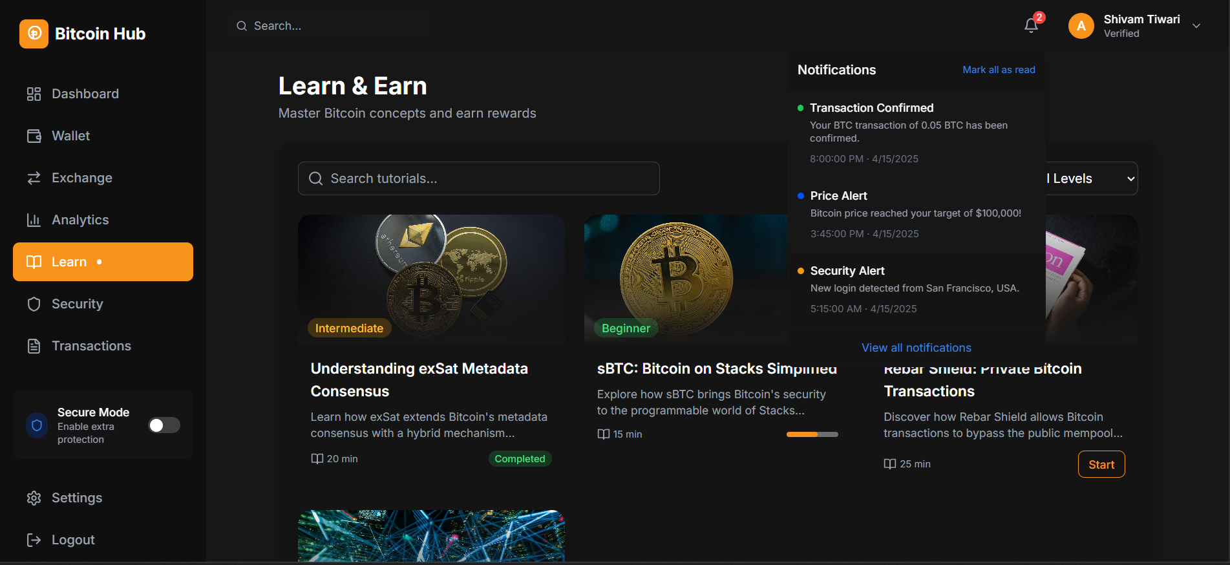Click blue dot of Price Alert
The width and height of the screenshot is (1230, 565).
click(801, 196)
